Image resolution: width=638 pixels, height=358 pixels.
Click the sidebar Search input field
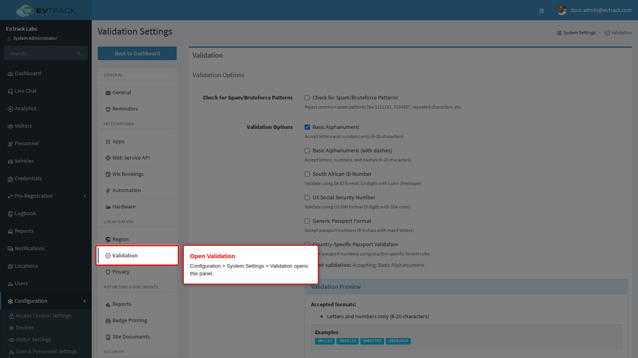(46, 53)
